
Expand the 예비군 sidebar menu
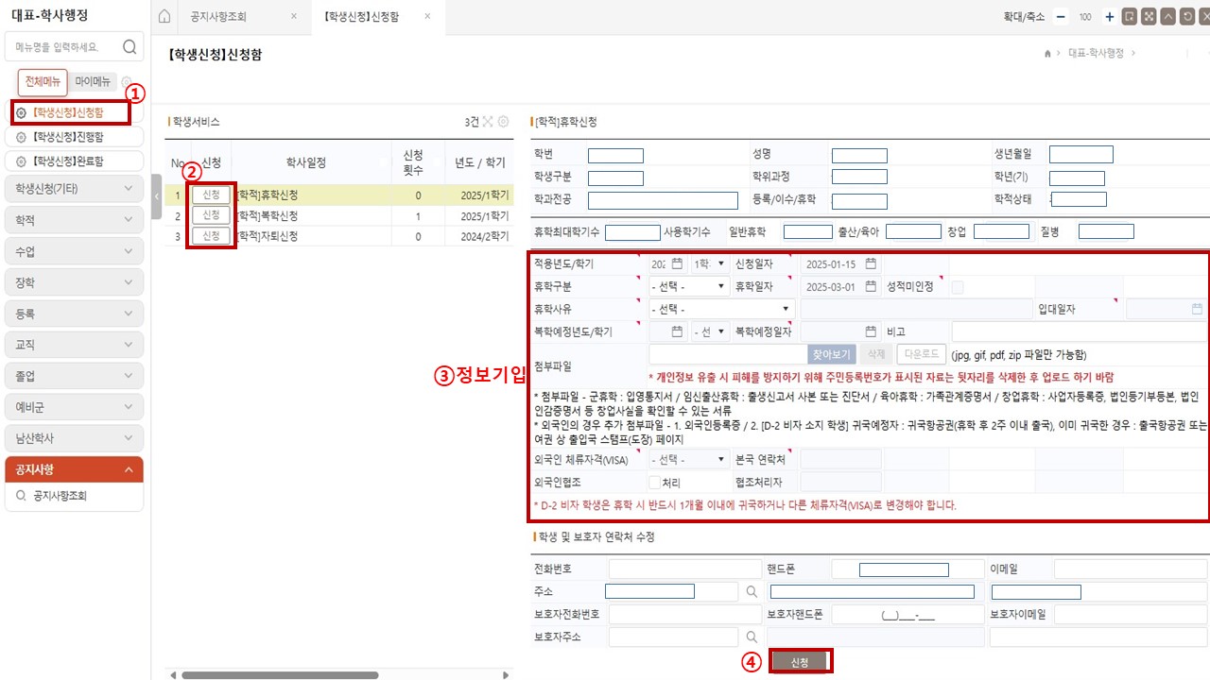pos(74,407)
